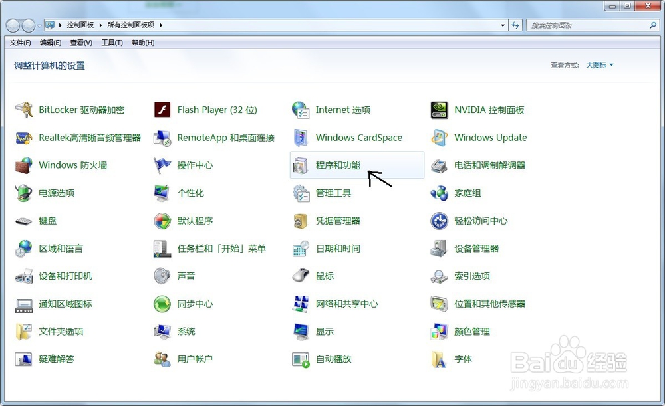Screen dimensions: 665x406
Task: Open the 系统 link
Action: pyautogui.click(x=186, y=332)
